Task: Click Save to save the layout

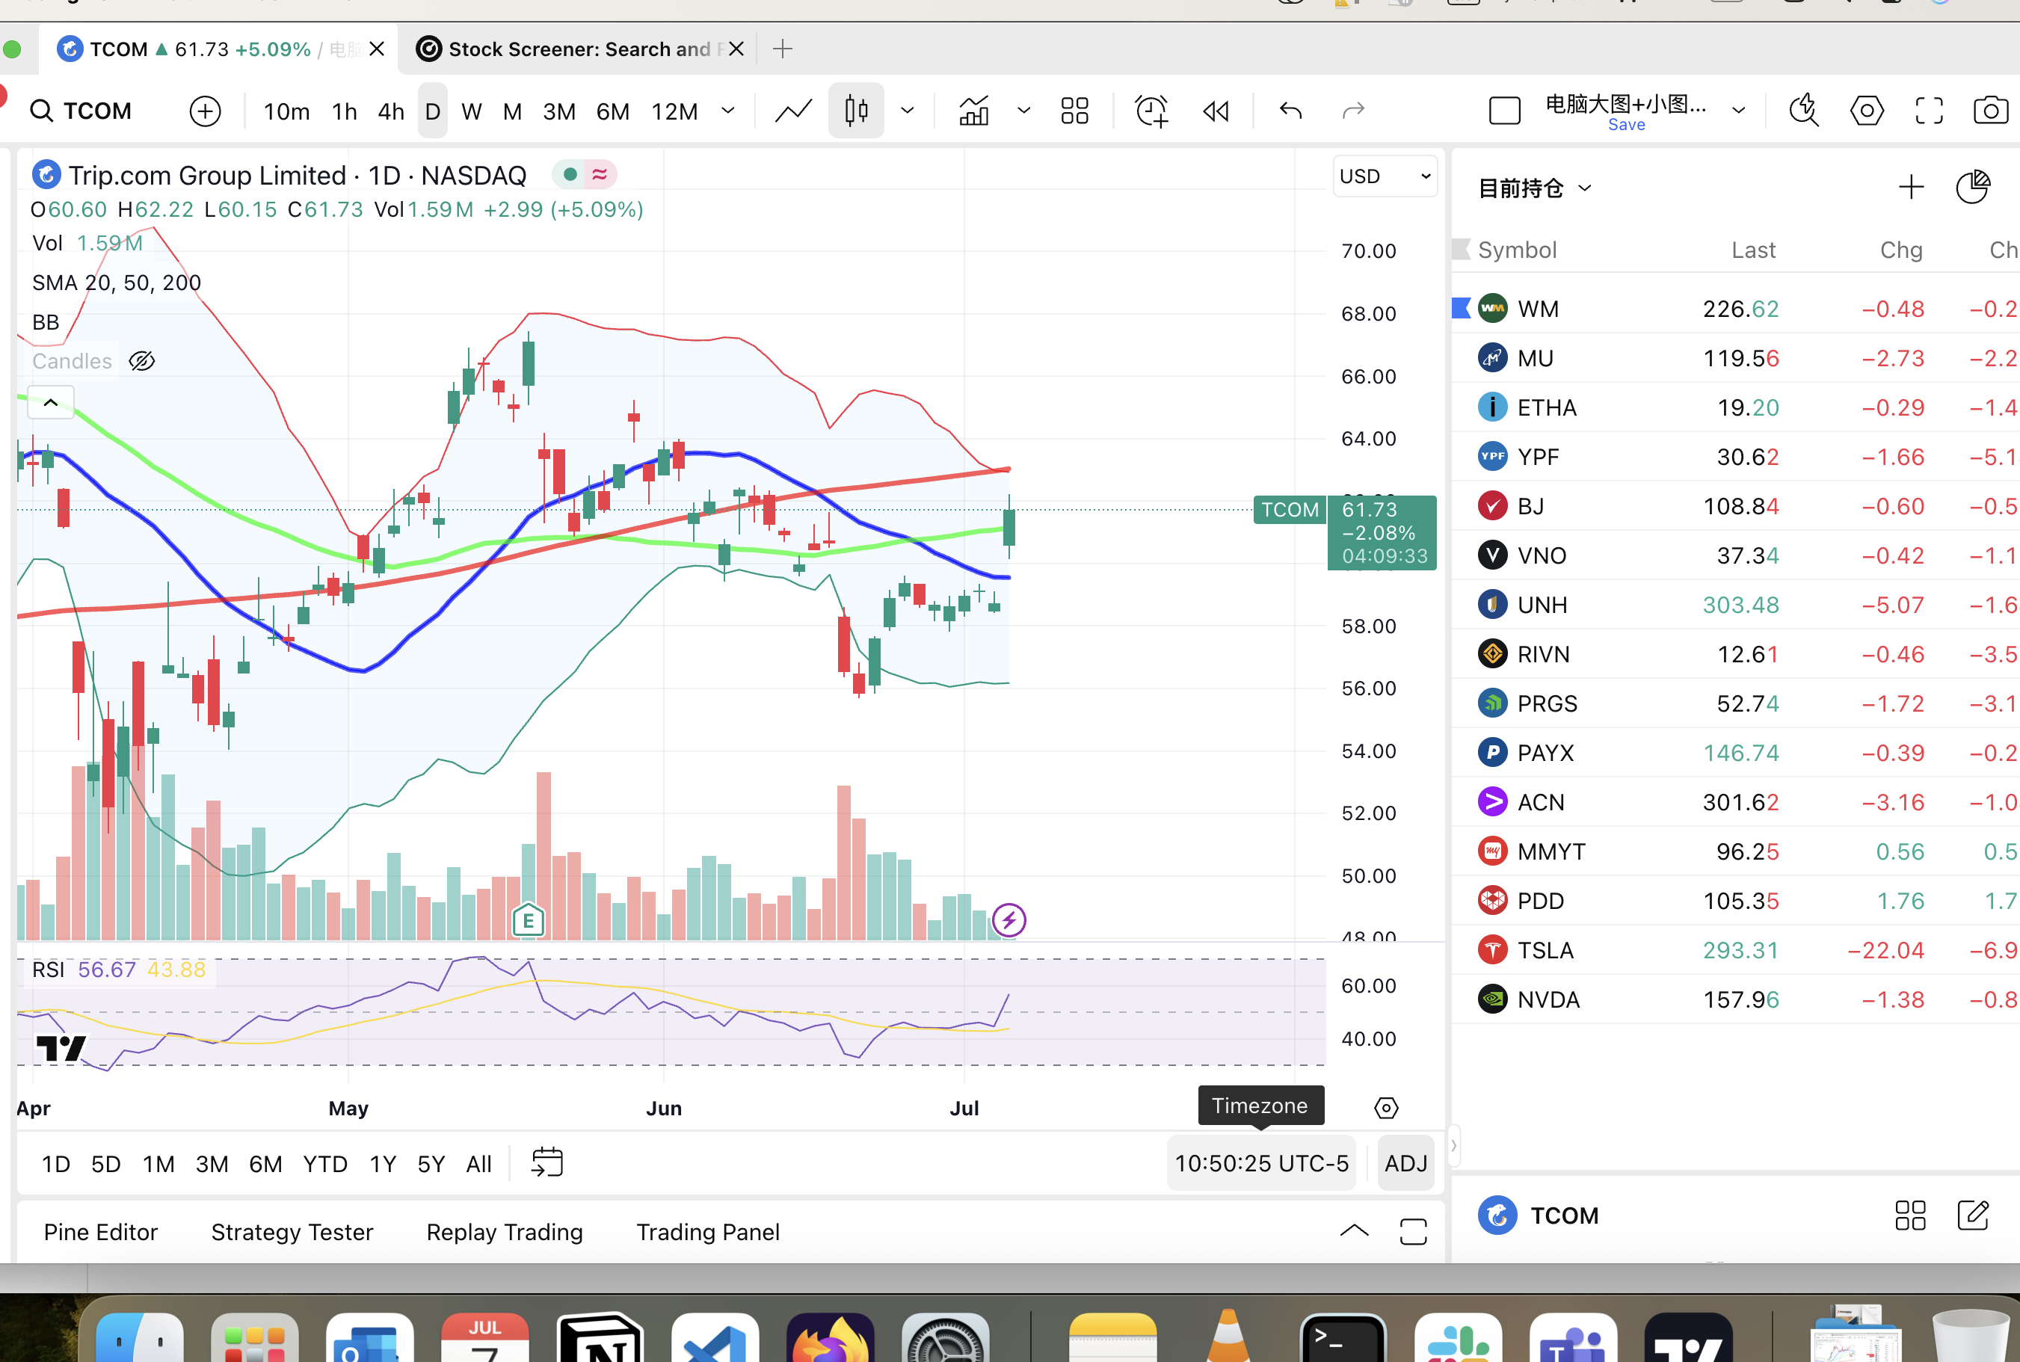Action: 1626,124
